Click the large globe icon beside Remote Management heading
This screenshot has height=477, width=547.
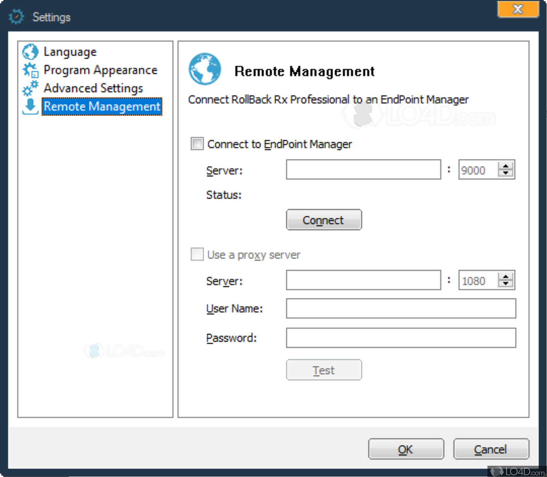205,69
